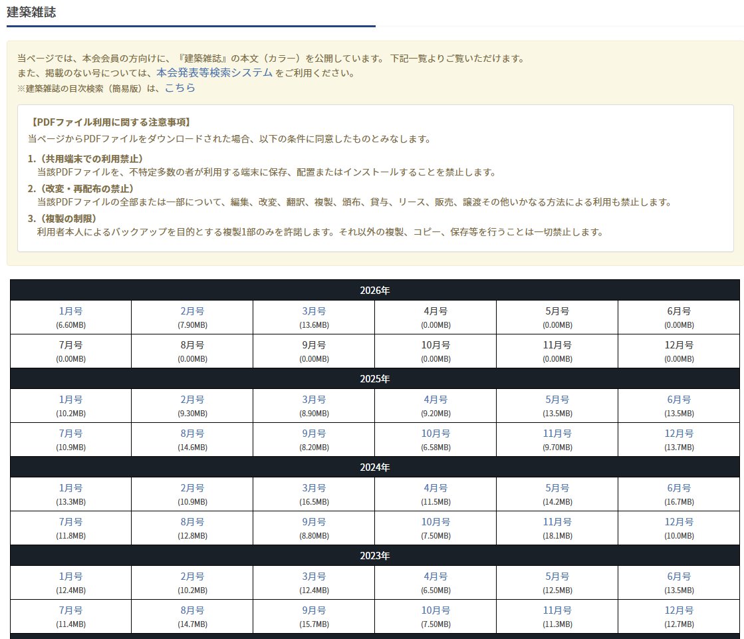The image size is (744, 639).
Task: Open the February 2026 issue (7.90MB)
Action: [191, 311]
